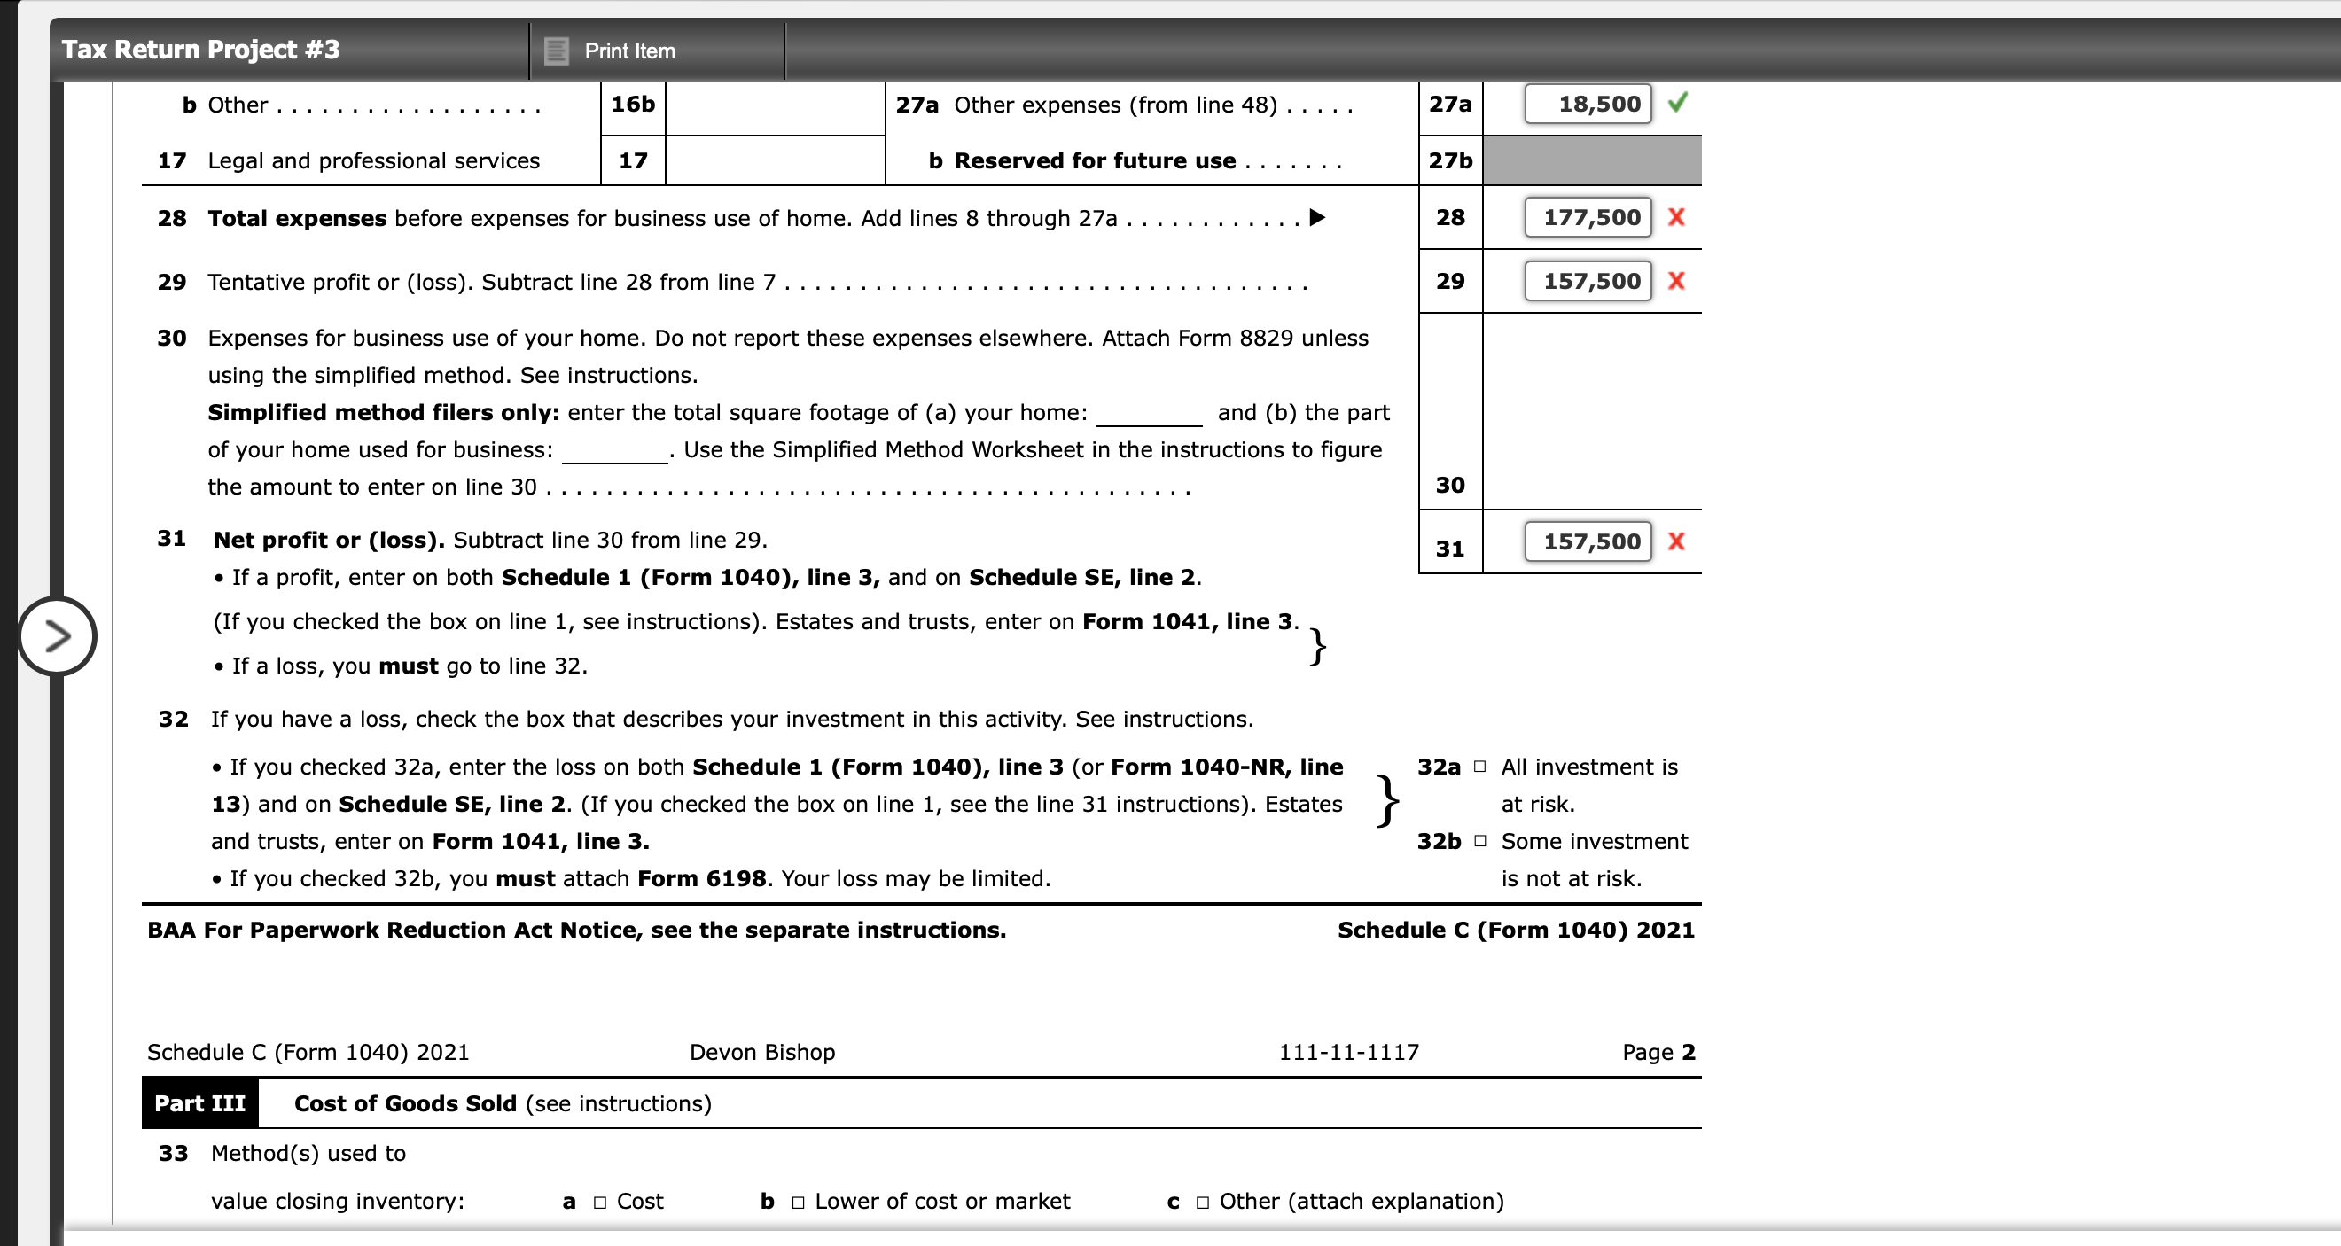Check box 32a All investment is at risk
This screenshot has width=2341, height=1246.
coord(1479,767)
